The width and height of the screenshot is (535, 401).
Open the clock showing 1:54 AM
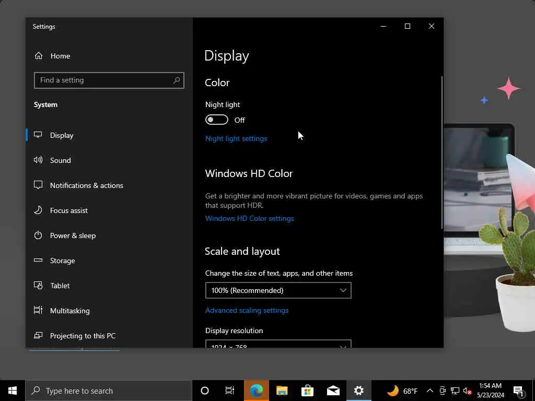(x=490, y=391)
